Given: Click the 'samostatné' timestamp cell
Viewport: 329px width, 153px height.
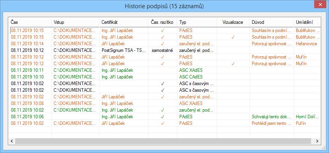Looking at the screenshot, I should (162, 50).
